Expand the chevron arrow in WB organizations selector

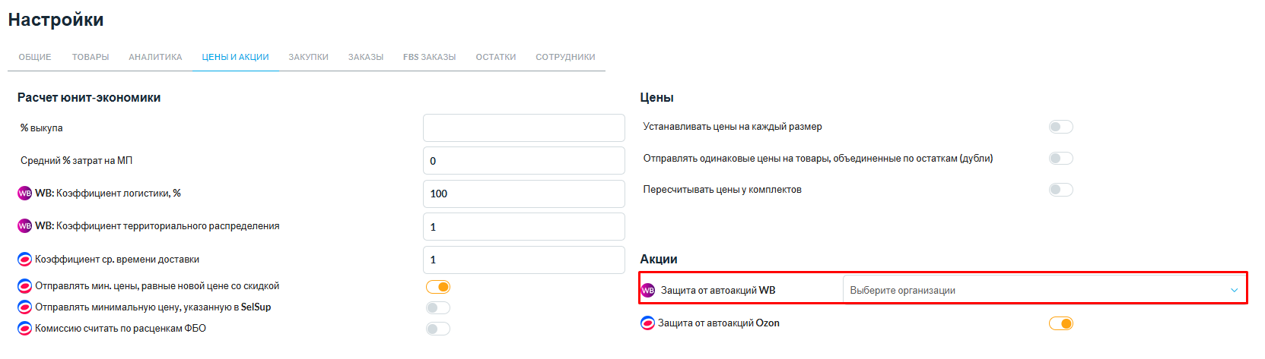click(x=1234, y=291)
